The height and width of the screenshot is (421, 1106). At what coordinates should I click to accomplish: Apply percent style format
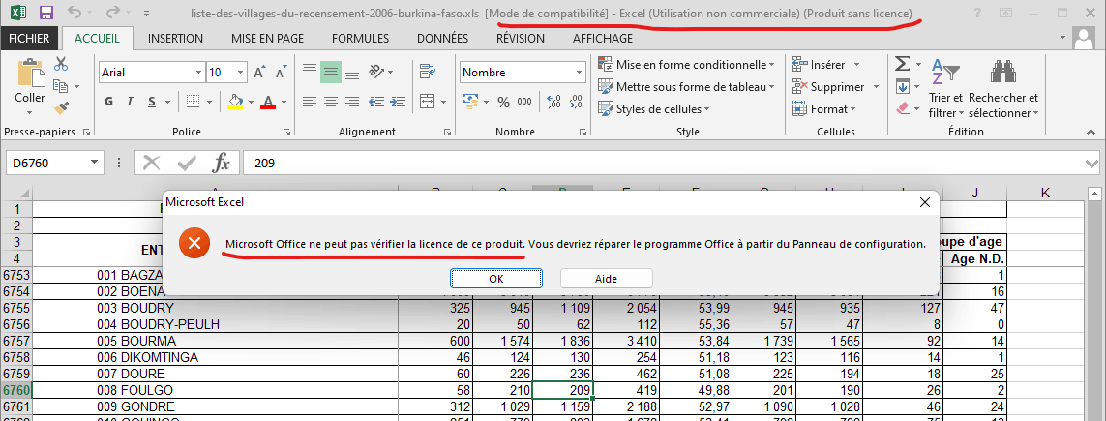point(503,102)
